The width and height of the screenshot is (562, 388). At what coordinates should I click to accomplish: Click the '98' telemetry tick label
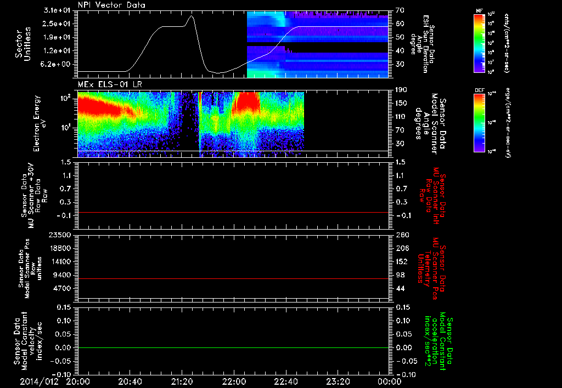point(400,275)
